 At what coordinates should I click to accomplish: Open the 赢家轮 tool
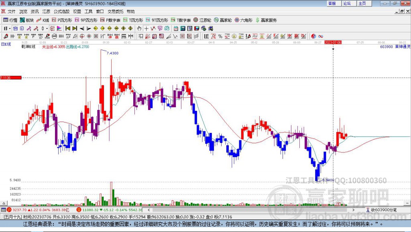(223, 20)
